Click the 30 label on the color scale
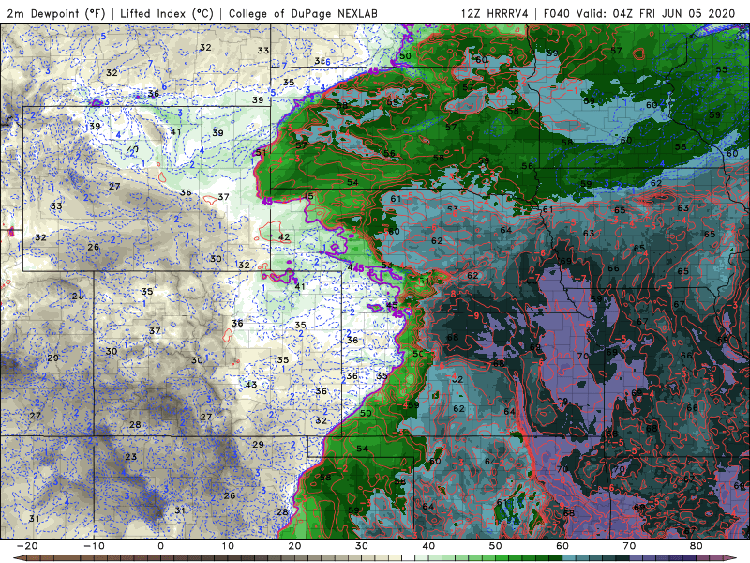This screenshot has height=563, width=750. [362, 546]
